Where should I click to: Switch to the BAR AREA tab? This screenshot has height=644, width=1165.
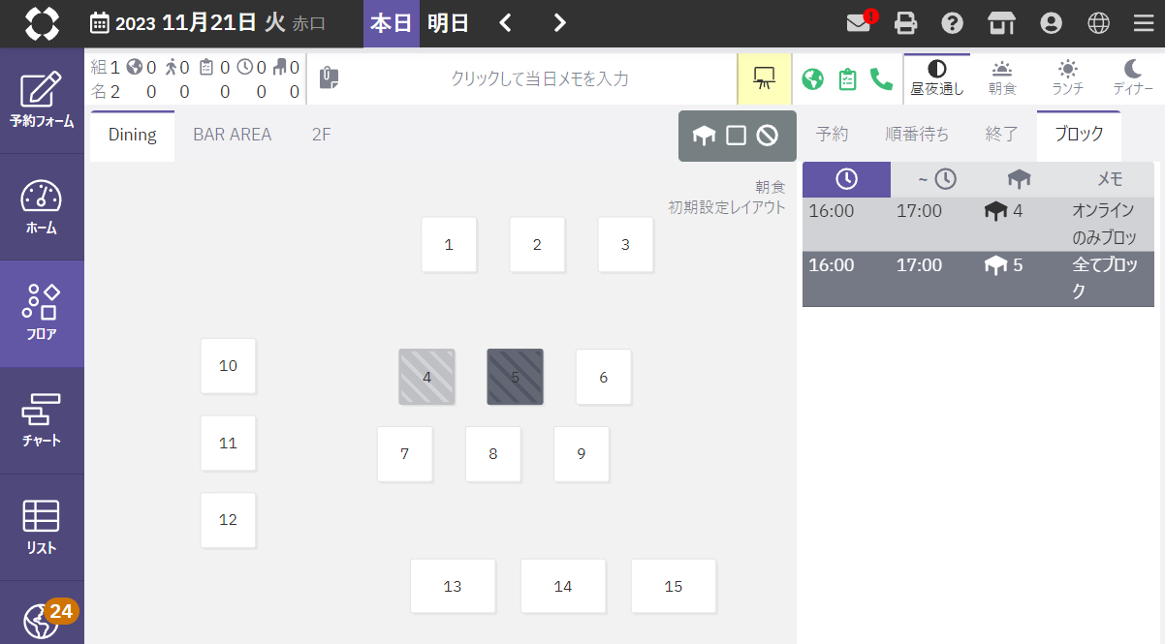tap(232, 135)
